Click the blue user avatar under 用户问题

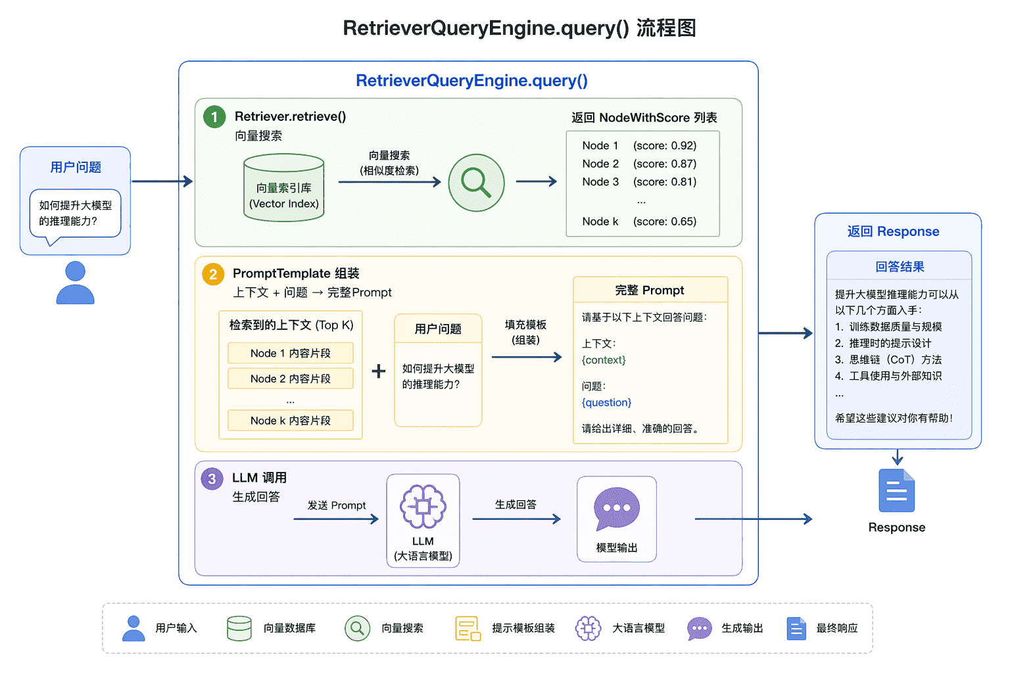tap(75, 283)
